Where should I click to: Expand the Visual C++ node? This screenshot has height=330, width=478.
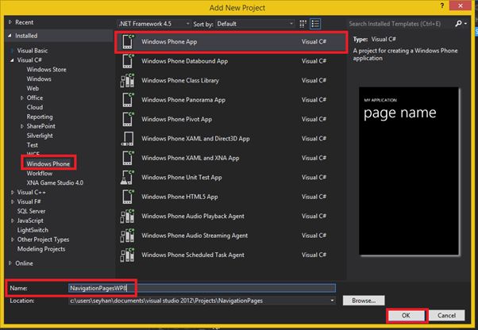tap(12, 192)
